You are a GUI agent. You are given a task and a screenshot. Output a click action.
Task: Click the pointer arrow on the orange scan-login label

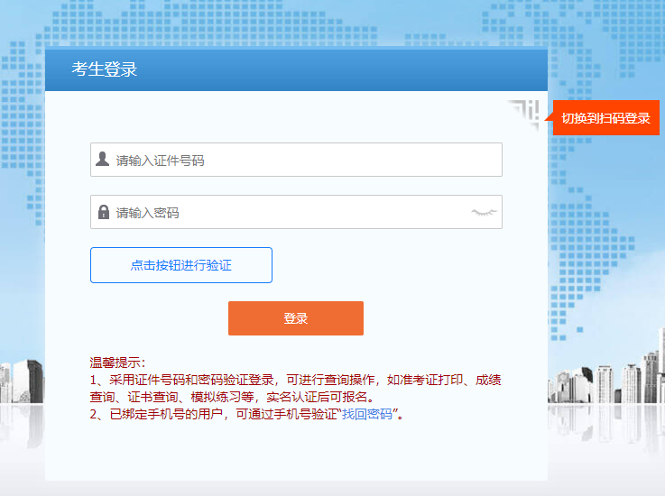coord(548,118)
